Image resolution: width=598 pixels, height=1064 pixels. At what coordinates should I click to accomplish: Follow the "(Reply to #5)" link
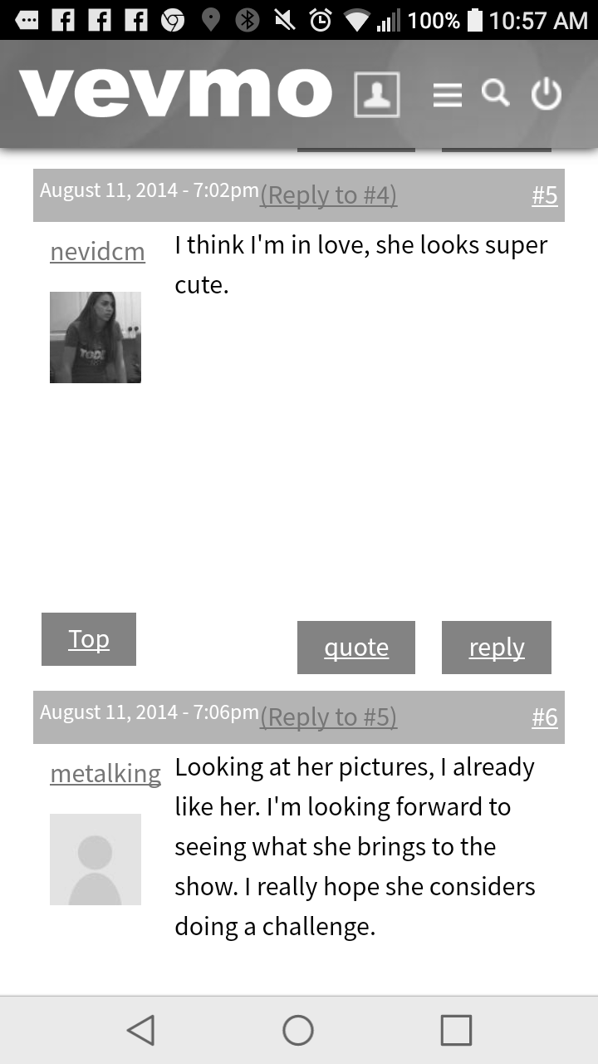(x=329, y=717)
